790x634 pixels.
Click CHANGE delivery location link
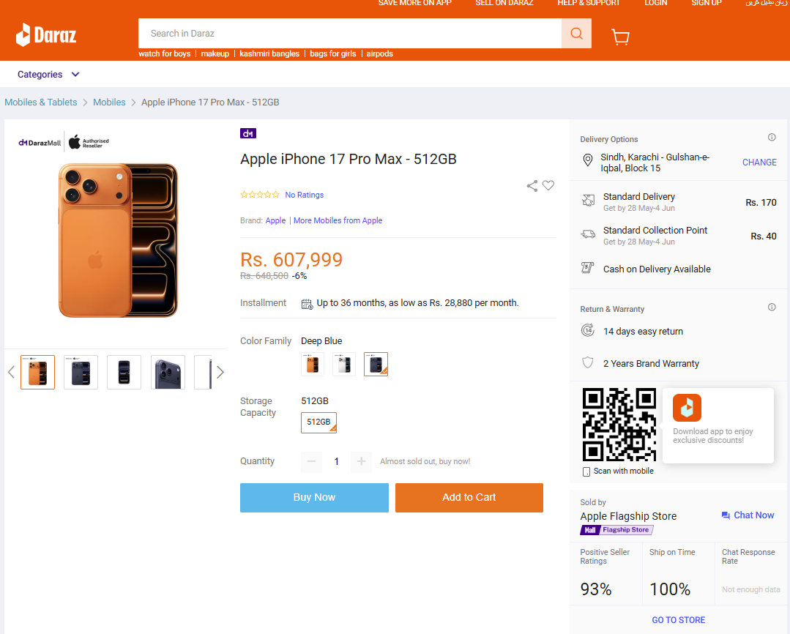(759, 163)
